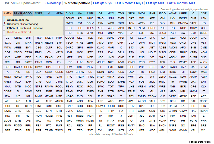The width and height of the screenshot is (214, 144).
Task: Click the Hold Price $238.34 tooltip text
Action: point(19,32)
